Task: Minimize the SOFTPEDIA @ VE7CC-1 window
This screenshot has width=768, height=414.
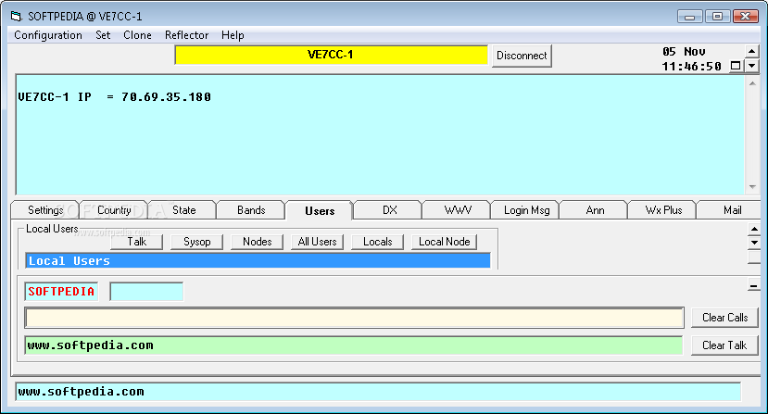Action: click(x=689, y=16)
